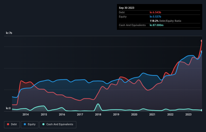The height and width of the screenshot is (132, 206).
Task: Select the 2020 label on the x-axis
Action: point(134,115)
